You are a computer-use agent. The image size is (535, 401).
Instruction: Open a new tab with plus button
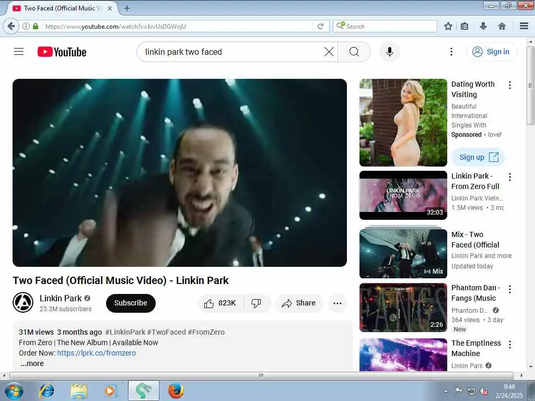[127, 8]
